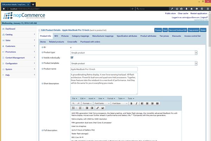
Task: Click the Save and Continue Edit button
Action: (x=178, y=30)
